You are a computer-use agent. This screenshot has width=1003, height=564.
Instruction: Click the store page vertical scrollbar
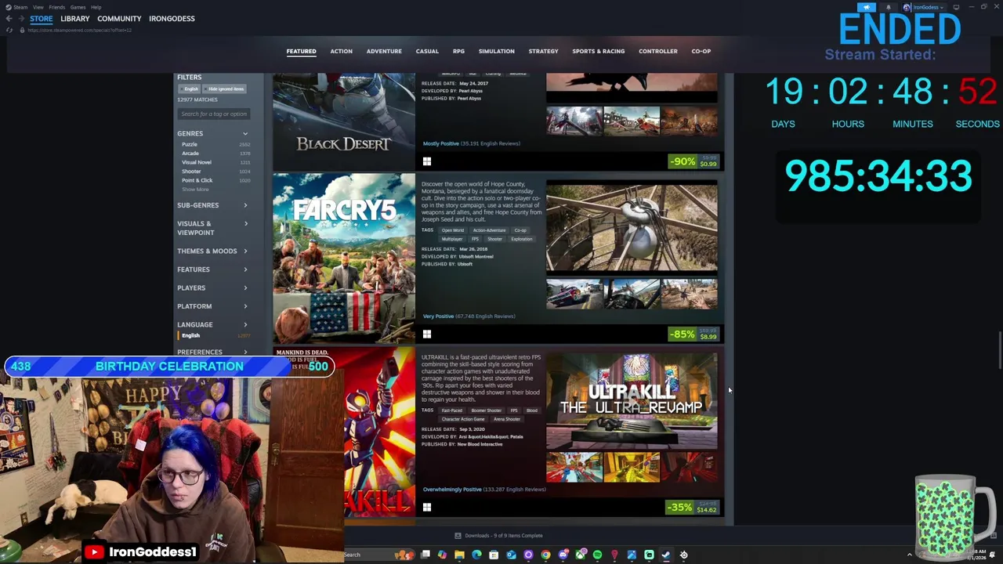click(999, 351)
